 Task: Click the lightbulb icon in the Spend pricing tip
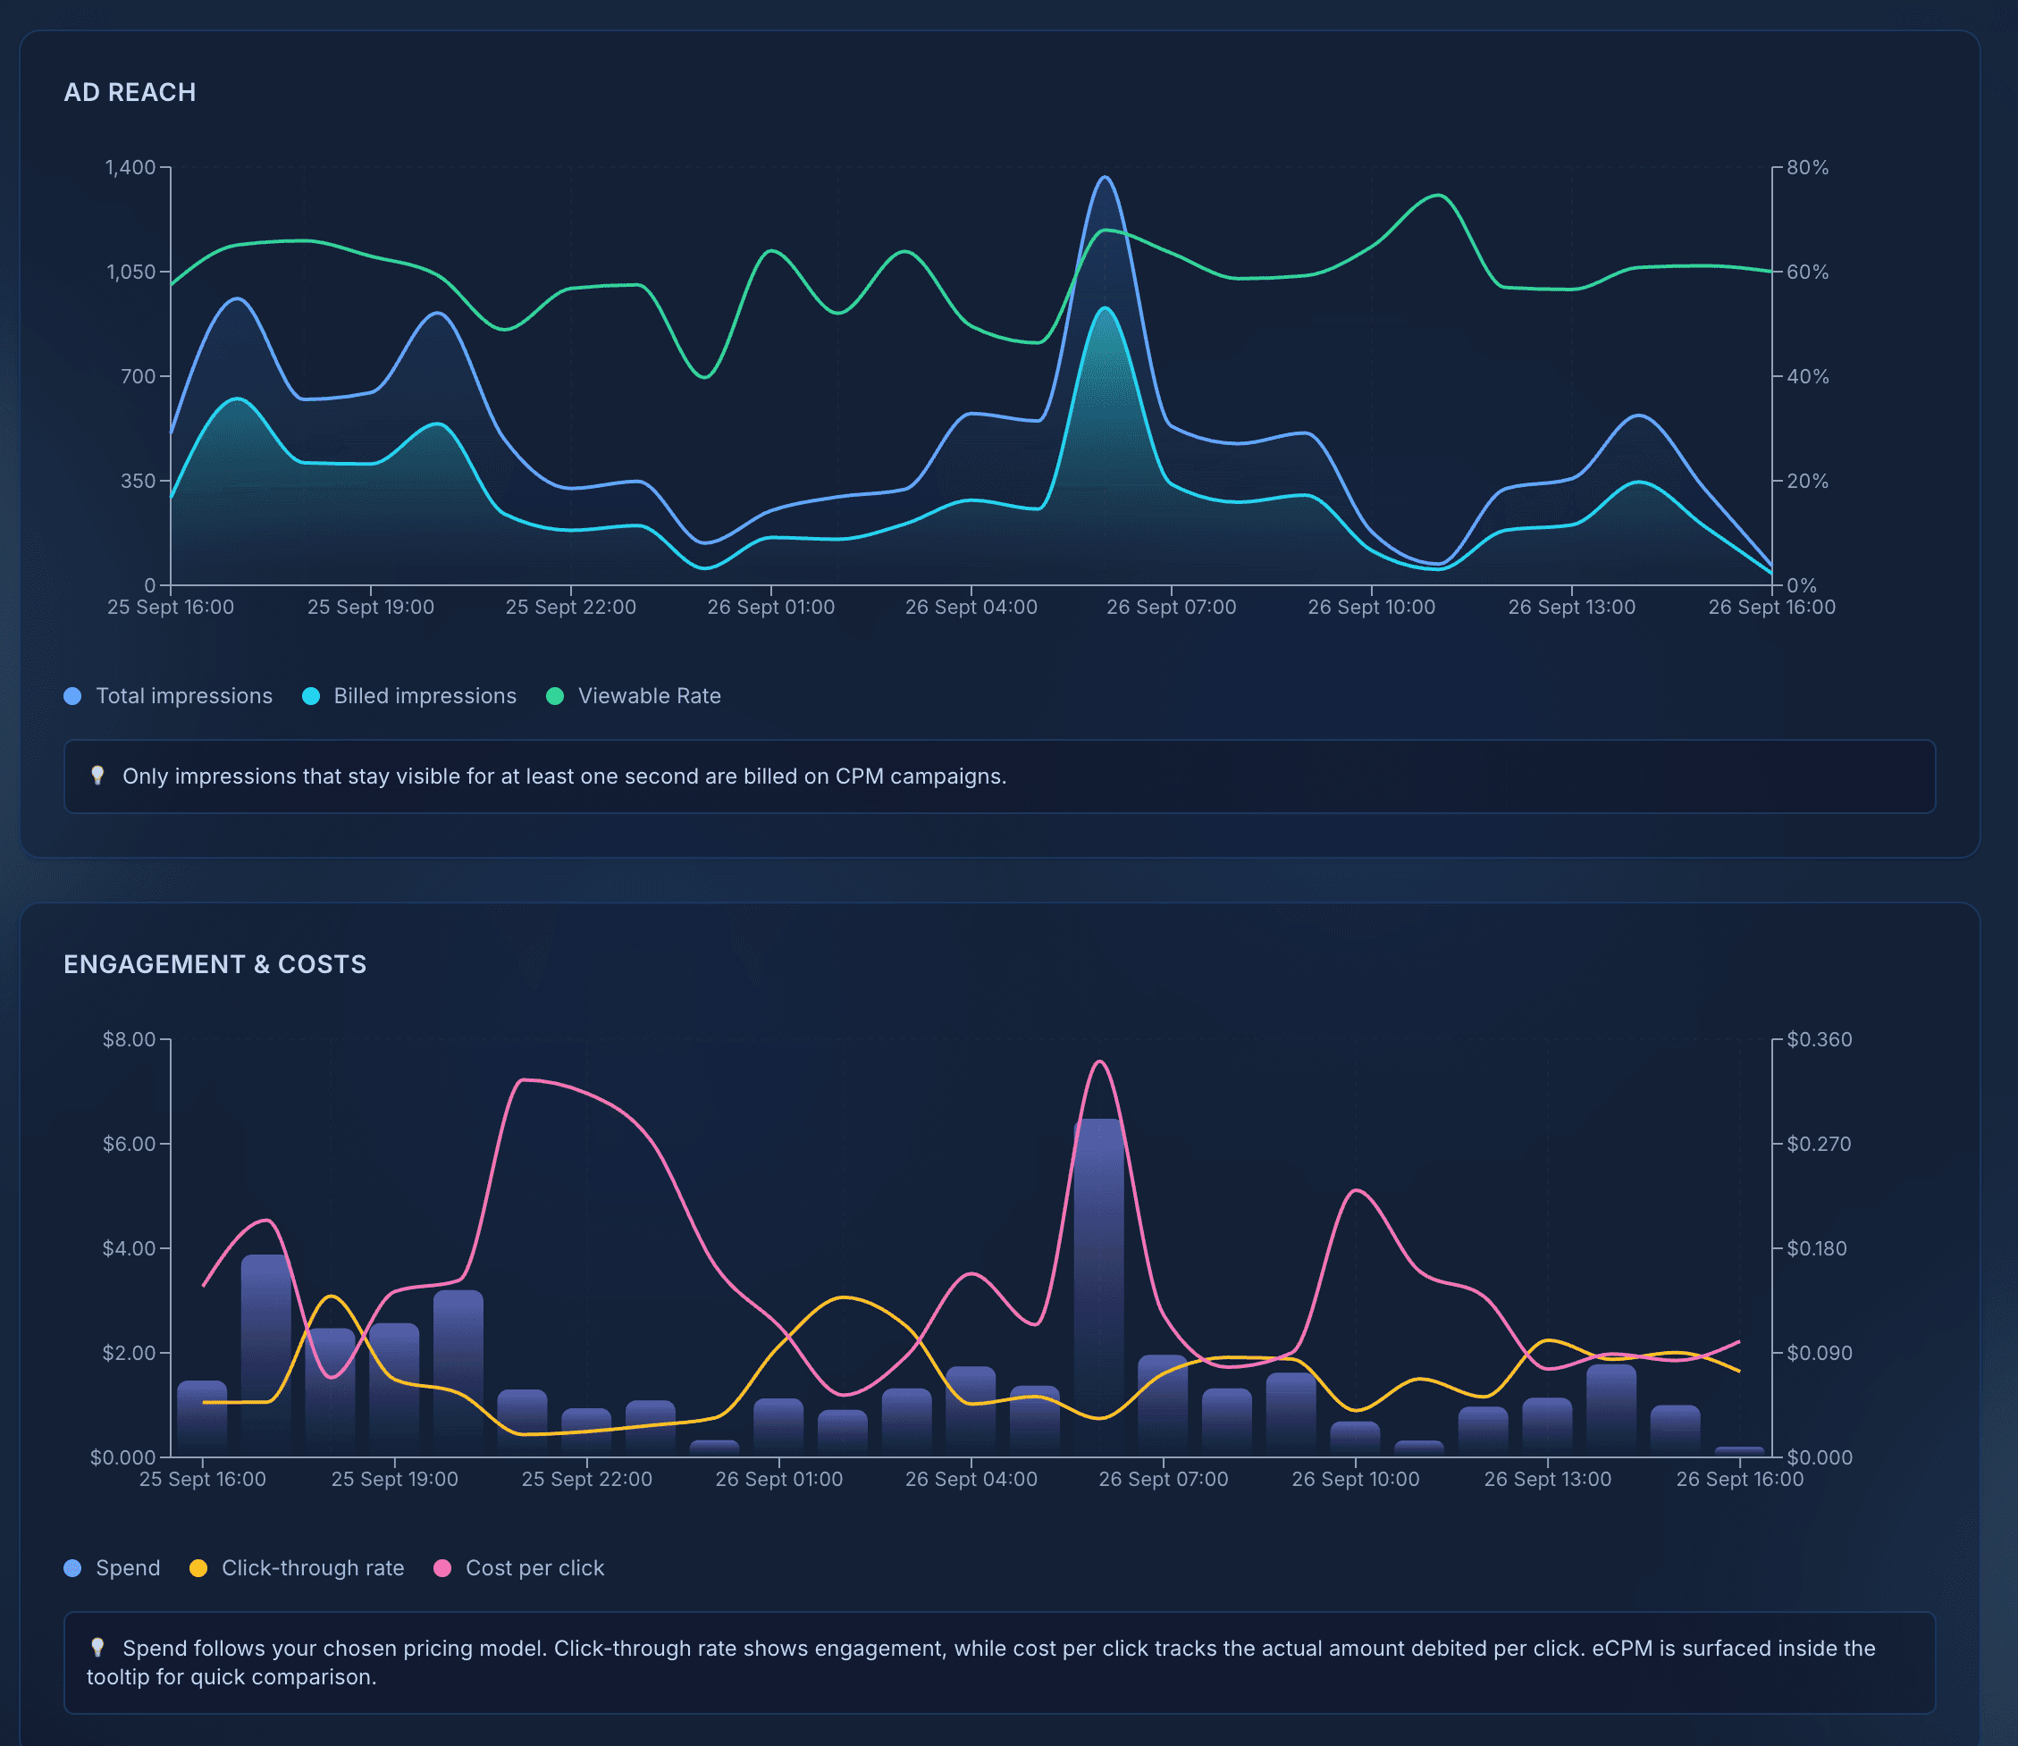(x=97, y=1648)
